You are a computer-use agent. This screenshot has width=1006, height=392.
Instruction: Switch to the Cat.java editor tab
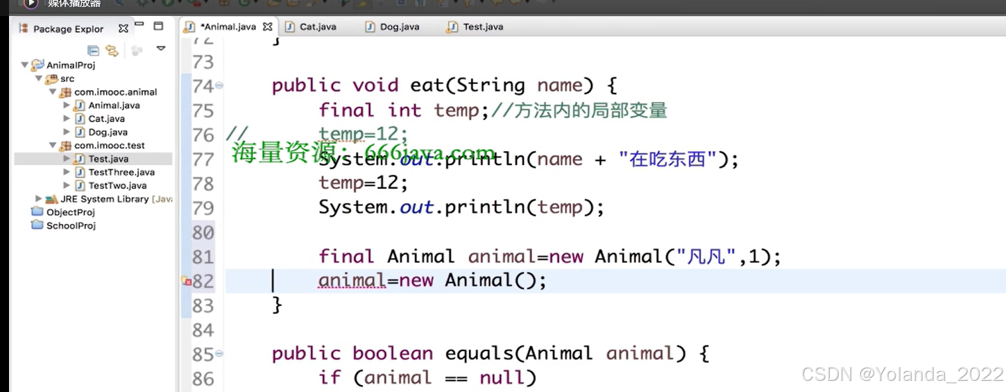(318, 27)
